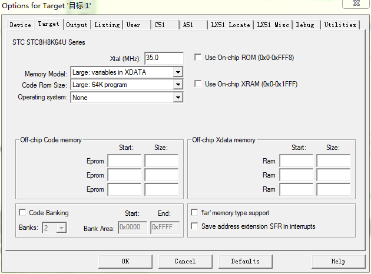371x274 pixels.
Task: Confirm settings with OK button
Action: 125,261
